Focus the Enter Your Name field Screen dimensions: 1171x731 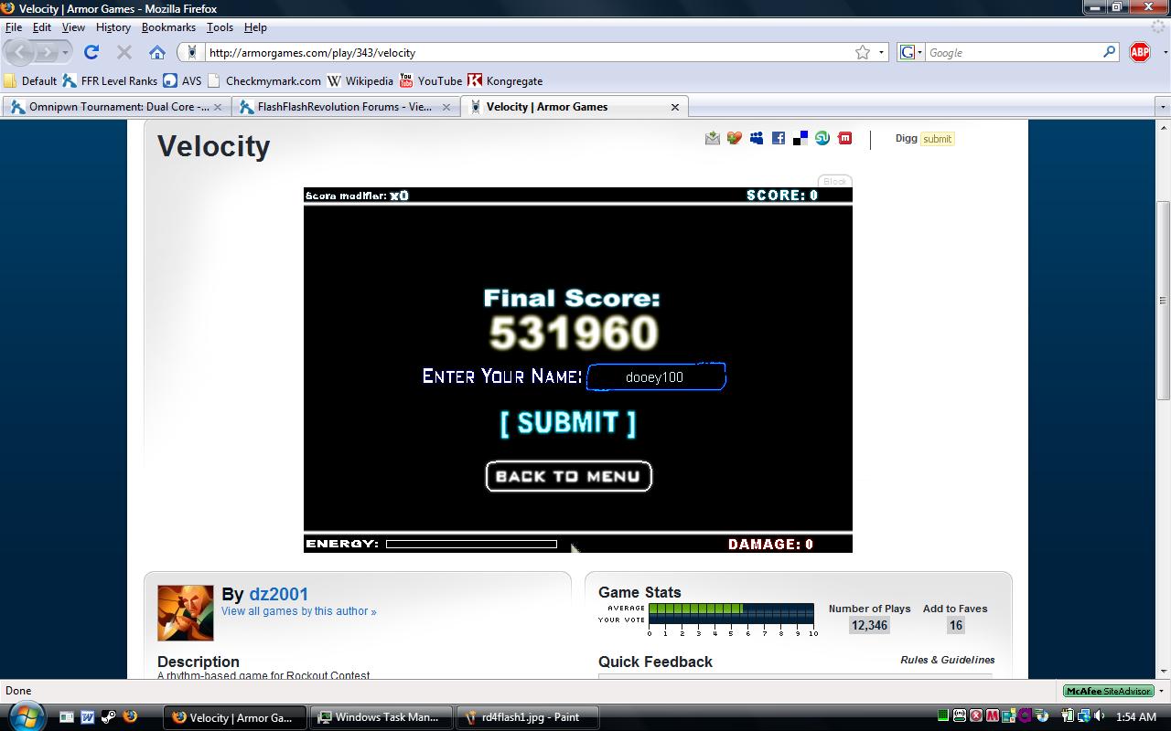(x=656, y=376)
